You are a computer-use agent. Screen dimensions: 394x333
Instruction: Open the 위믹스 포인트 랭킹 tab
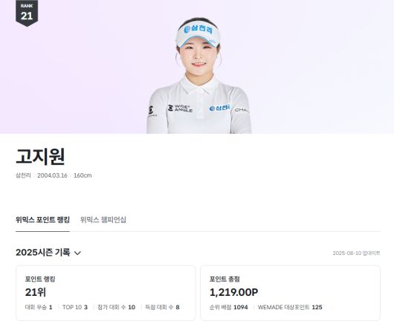pos(42,220)
